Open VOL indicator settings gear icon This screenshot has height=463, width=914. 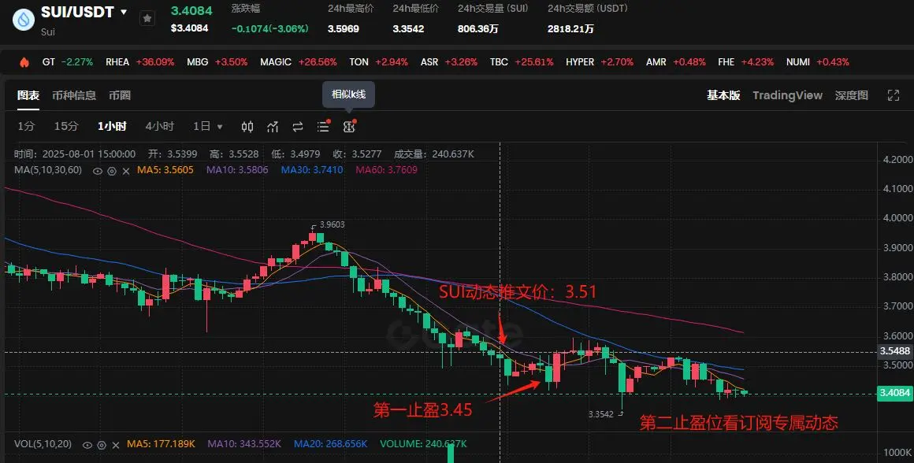pyautogui.click(x=102, y=445)
